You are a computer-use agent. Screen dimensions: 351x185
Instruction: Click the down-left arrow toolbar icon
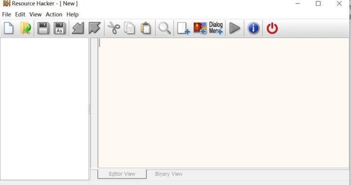pos(78,28)
